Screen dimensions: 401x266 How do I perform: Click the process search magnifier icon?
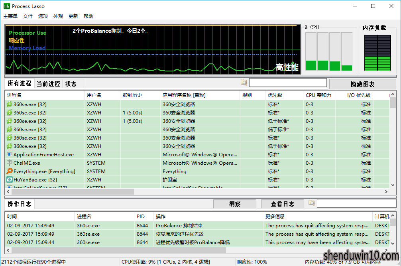pyautogui.click(x=244, y=83)
